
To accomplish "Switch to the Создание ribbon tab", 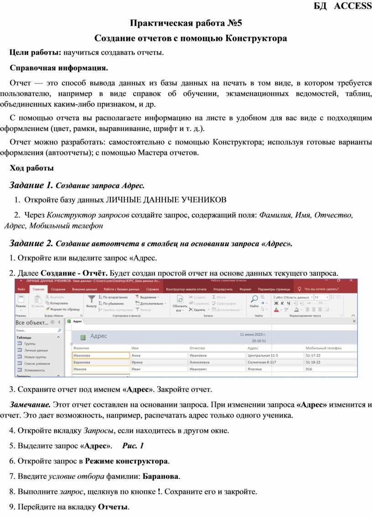I will tap(58, 289).
